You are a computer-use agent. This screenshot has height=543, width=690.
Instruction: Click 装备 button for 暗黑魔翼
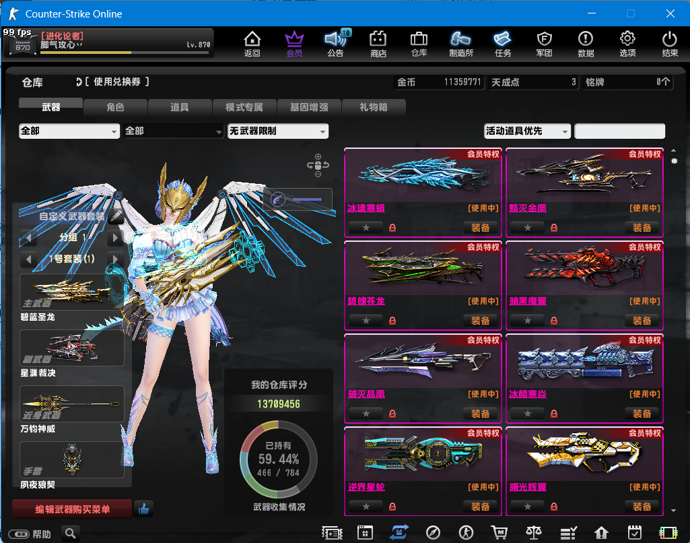(642, 321)
